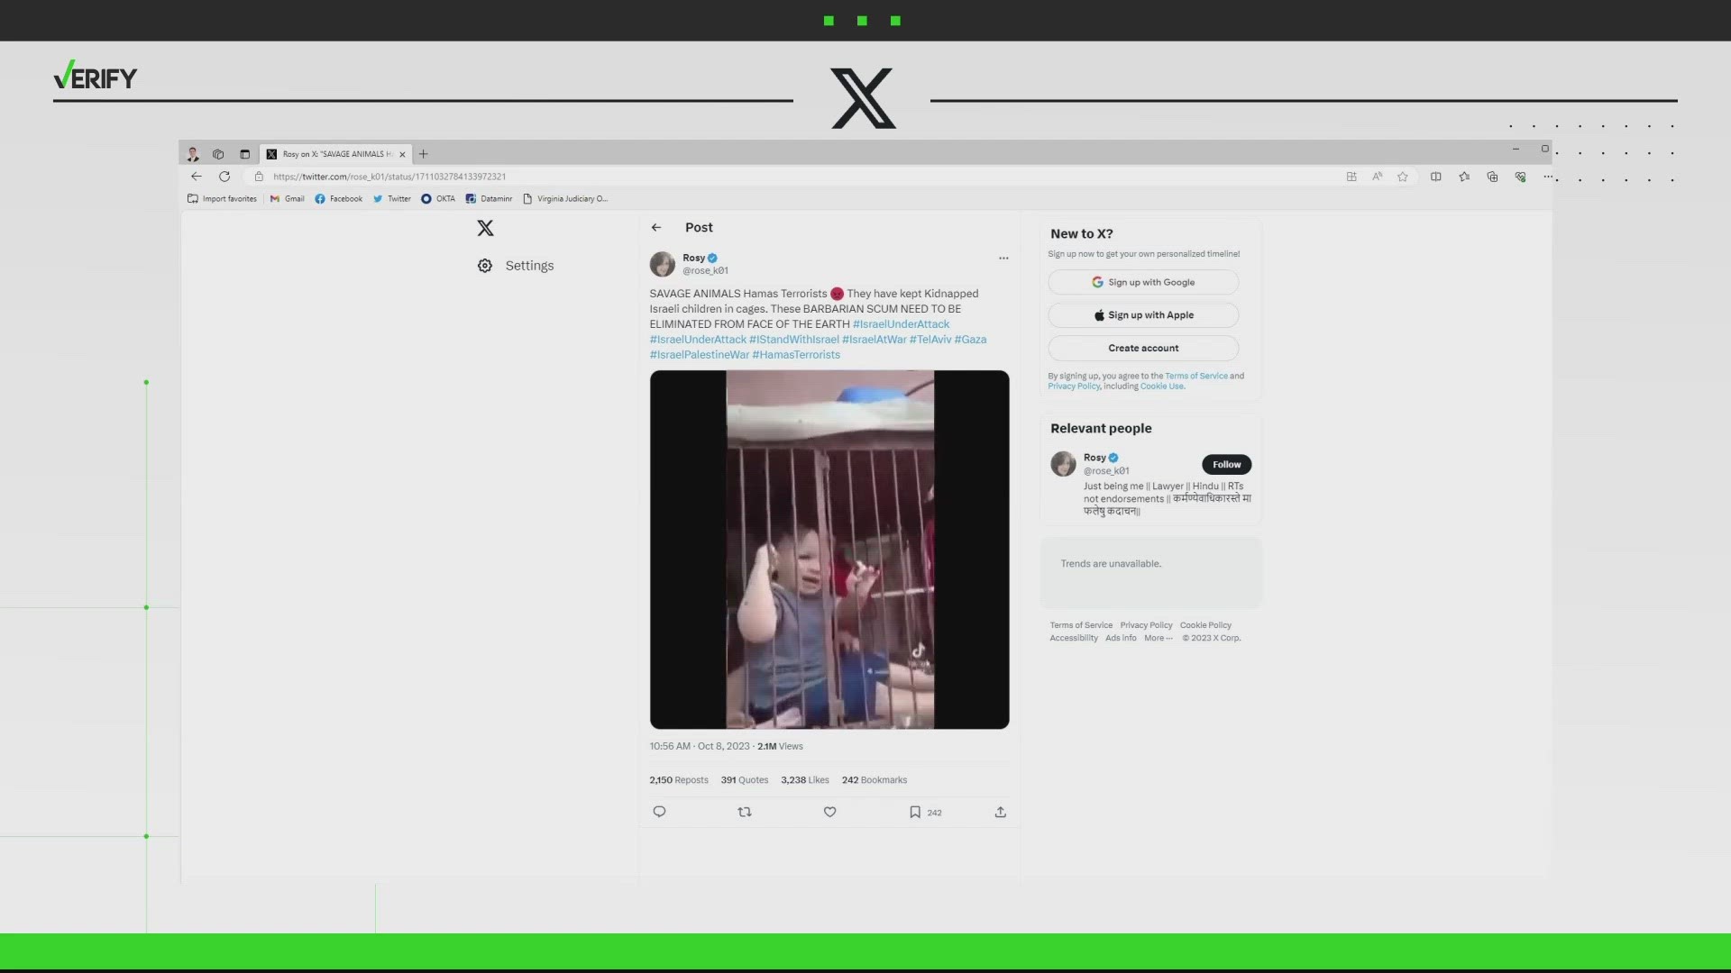Viewport: 1731px width, 973px height.
Task: Click the Post tab header link
Action: pos(698,226)
